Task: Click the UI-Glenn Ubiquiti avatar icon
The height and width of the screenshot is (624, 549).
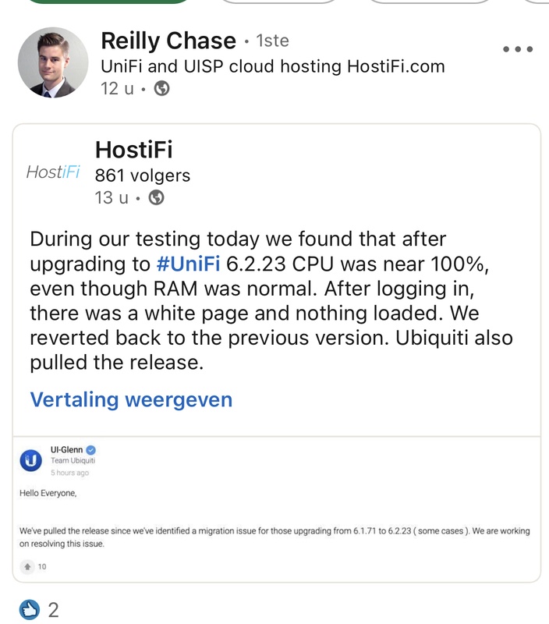Action: (30, 461)
